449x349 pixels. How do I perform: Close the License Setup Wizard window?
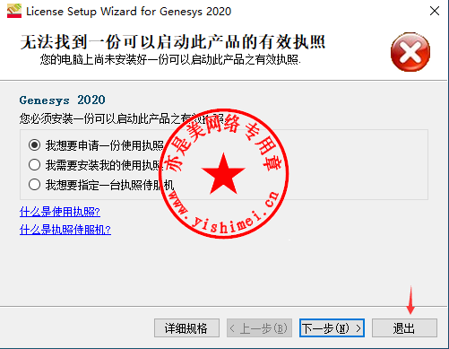[435, 11]
